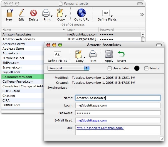
Task: Open the associates.amazon.com URL link
Action: [100, 128]
